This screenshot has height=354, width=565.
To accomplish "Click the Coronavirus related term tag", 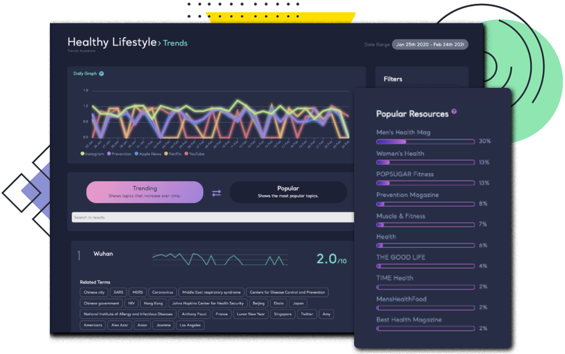I will [162, 292].
